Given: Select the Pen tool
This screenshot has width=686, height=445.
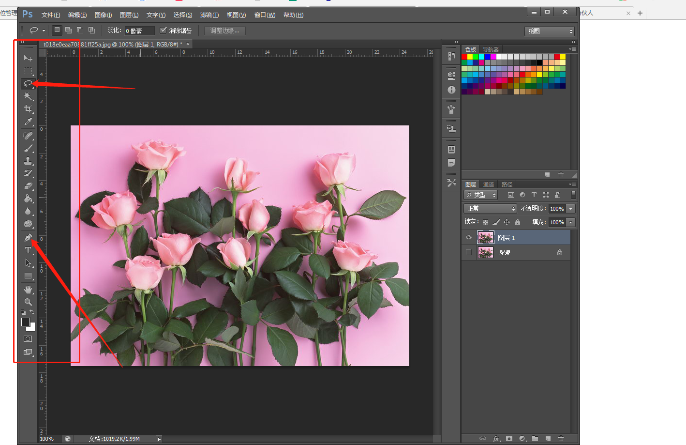Looking at the screenshot, I should tap(28, 238).
